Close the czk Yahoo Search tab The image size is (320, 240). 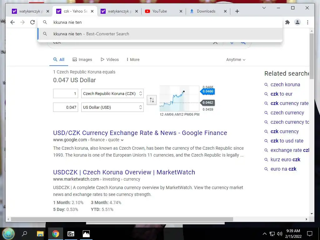(x=92, y=11)
